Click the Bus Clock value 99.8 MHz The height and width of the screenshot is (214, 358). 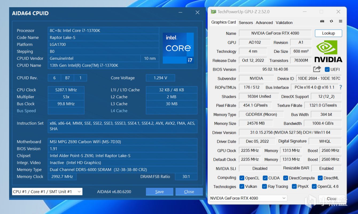pos(66,104)
